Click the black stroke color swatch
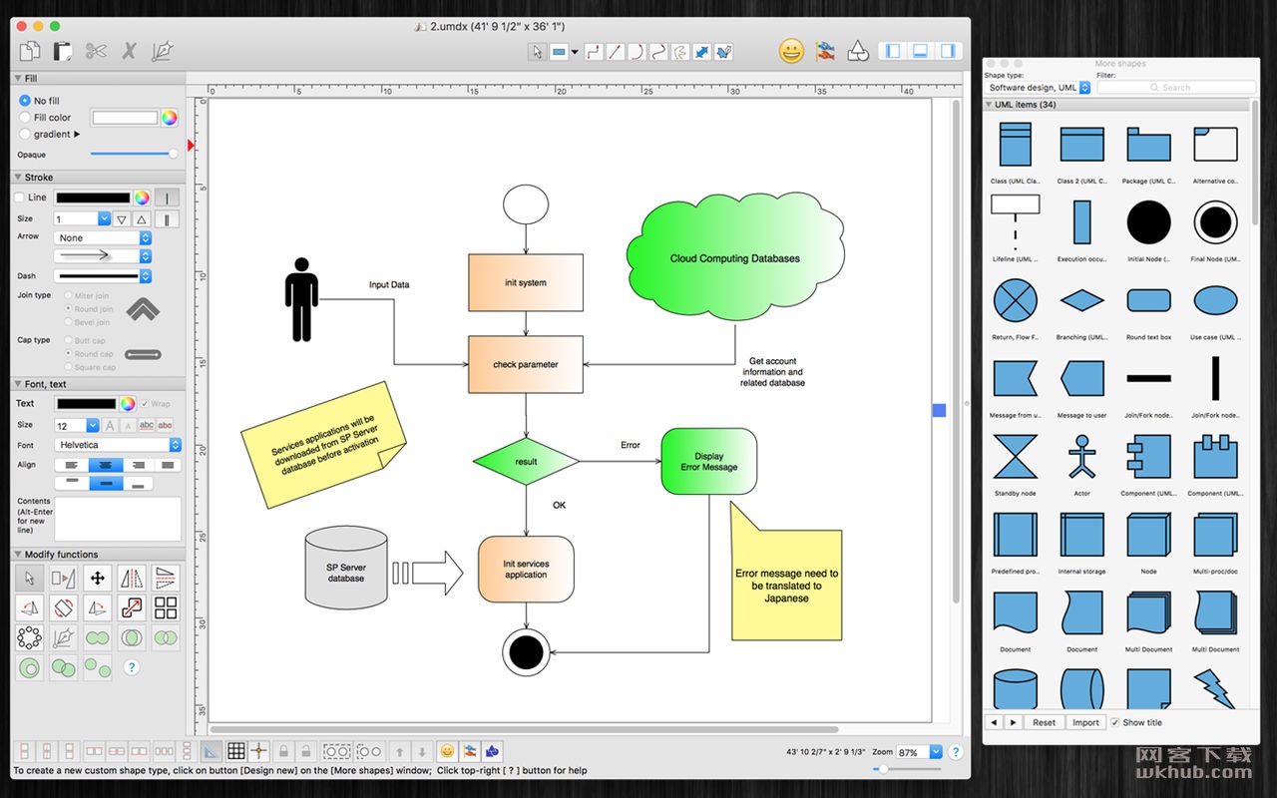The width and height of the screenshot is (1277, 798). coord(93,198)
